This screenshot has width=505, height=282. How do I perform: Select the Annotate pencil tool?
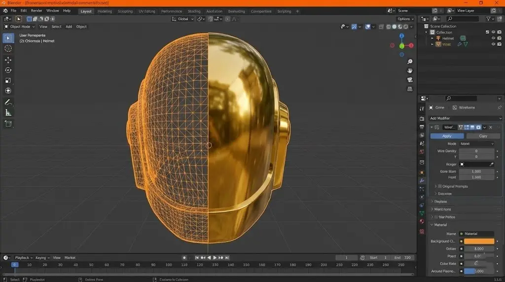pyautogui.click(x=8, y=103)
